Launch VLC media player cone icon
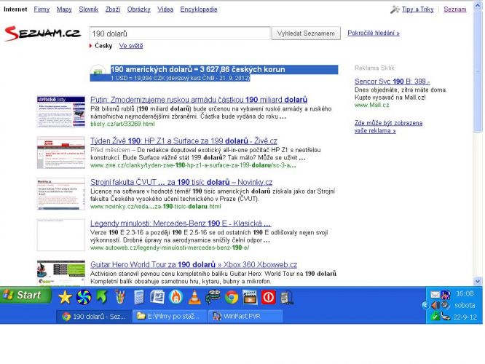485x364 pixels. [x=194, y=297]
